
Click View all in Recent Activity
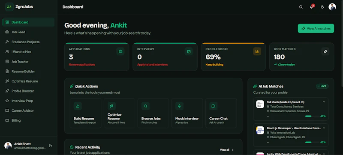pyautogui.click(x=227, y=150)
